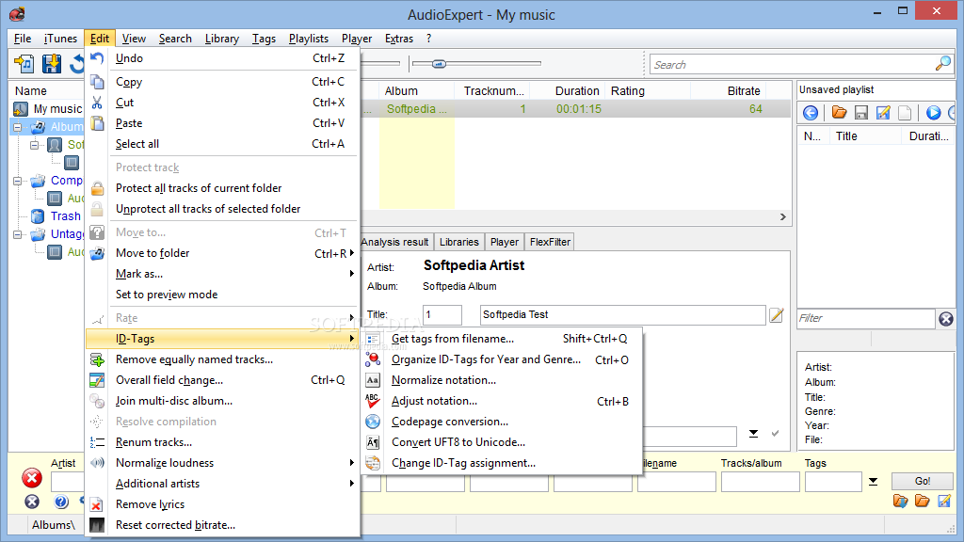Viewport: 964px width, 542px height.
Task: Click the Renum tracks numbered list icon
Action: (x=97, y=442)
